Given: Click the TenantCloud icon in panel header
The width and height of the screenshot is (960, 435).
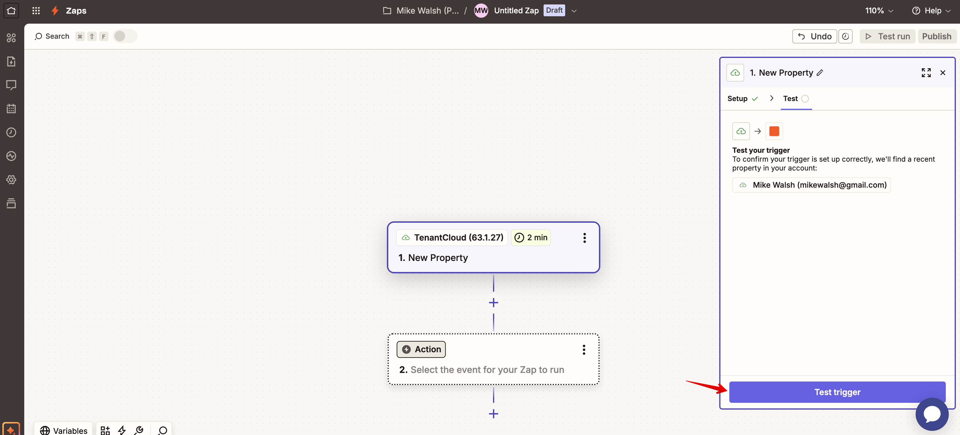Looking at the screenshot, I should tap(735, 73).
